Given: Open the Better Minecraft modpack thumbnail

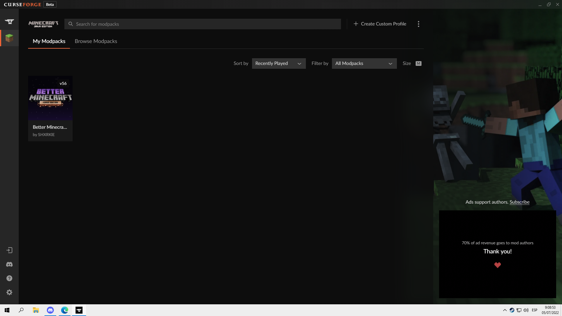Looking at the screenshot, I should click(x=50, y=98).
